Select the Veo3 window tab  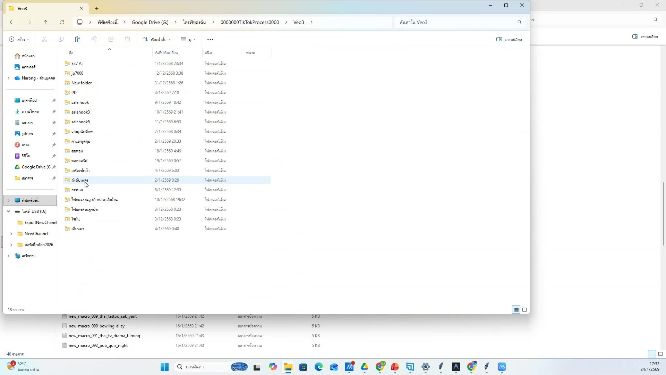(42, 8)
